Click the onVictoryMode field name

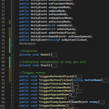(59, 22)
